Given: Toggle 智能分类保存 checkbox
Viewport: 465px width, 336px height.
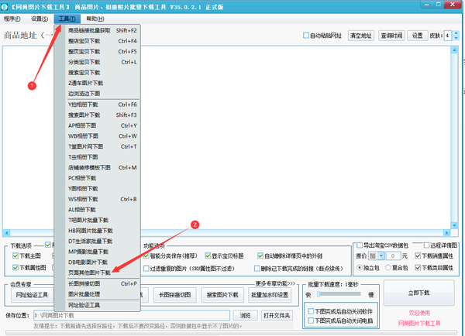Looking at the screenshot, I should point(146,255).
